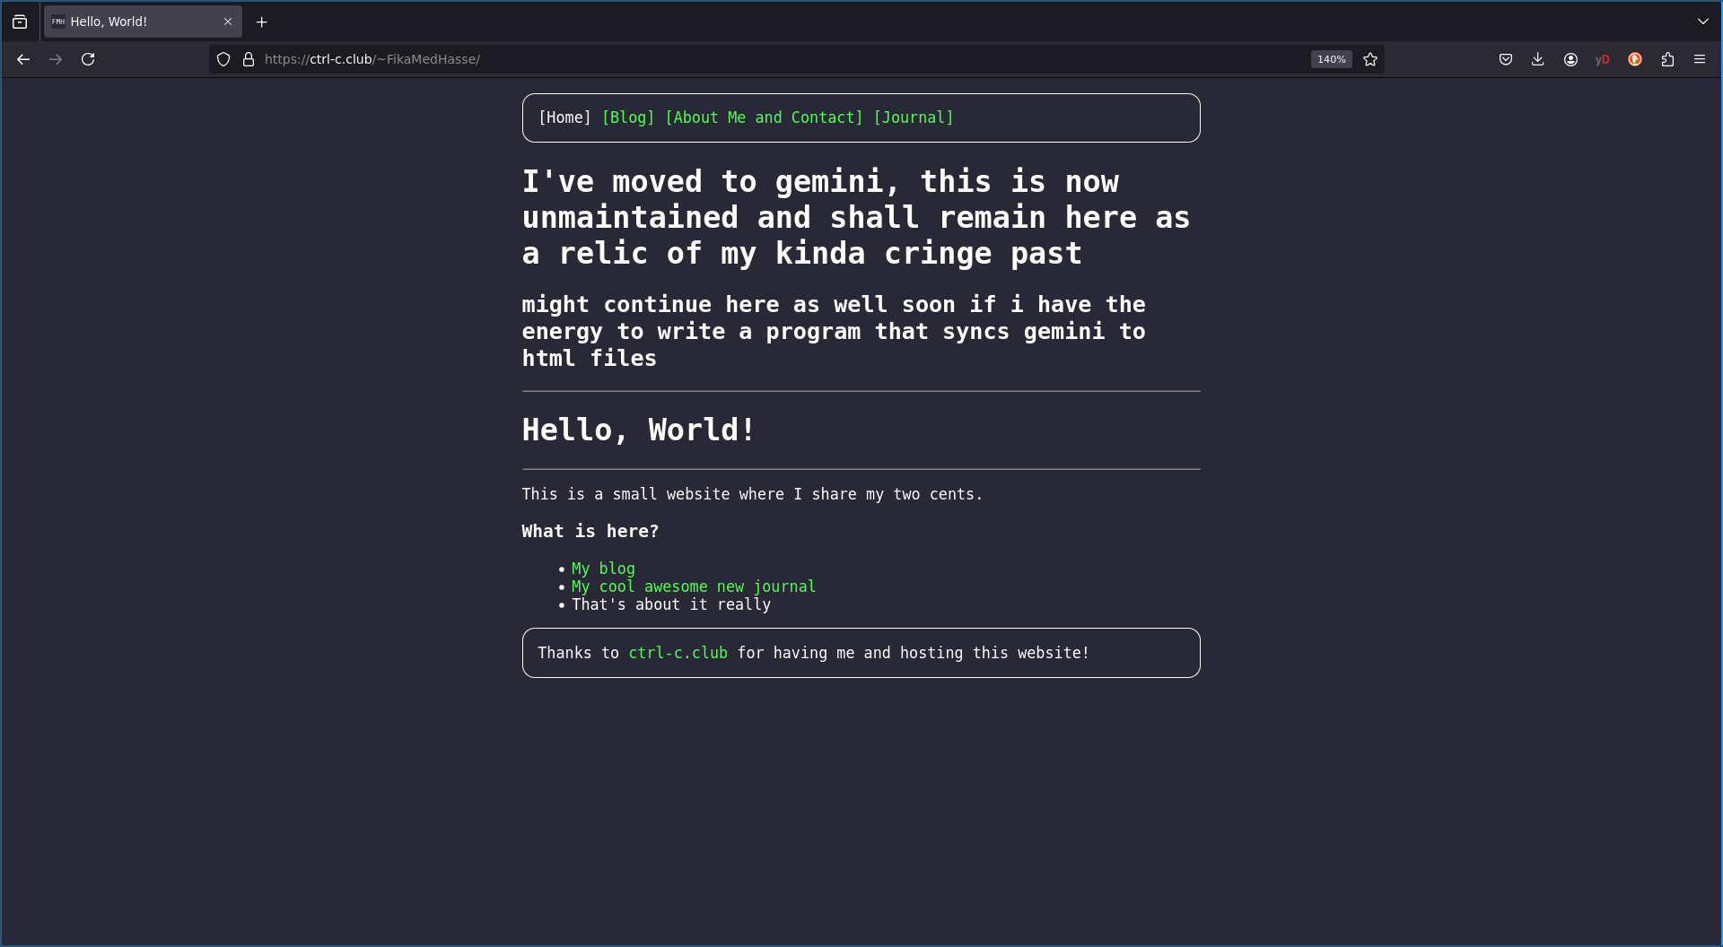1723x947 pixels.
Task: Open the Firefox account icon
Action: pyautogui.click(x=1570, y=59)
